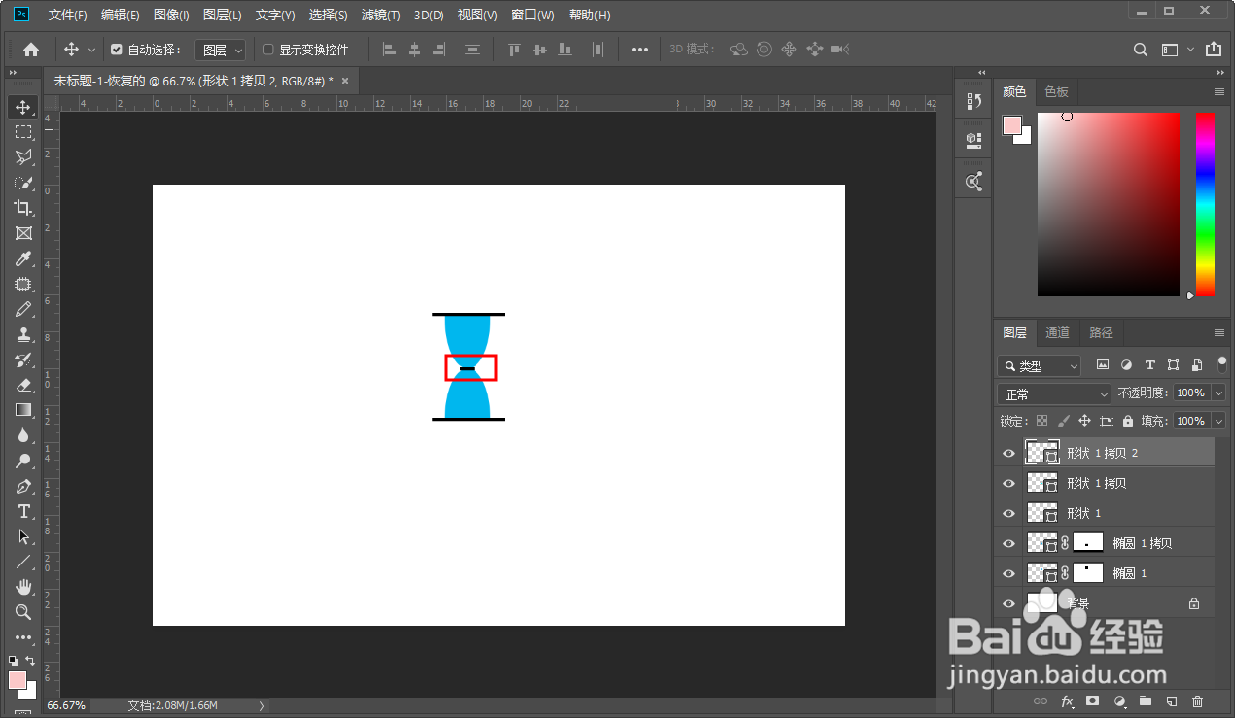Image resolution: width=1235 pixels, height=718 pixels.
Task: Click the lock all icon in Layers panel
Action: pyautogui.click(x=1127, y=421)
